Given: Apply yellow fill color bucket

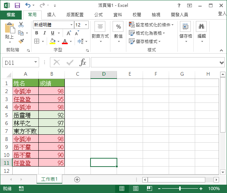Looking at the screenshot, I should pyautogui.click(x=52, y=41).
